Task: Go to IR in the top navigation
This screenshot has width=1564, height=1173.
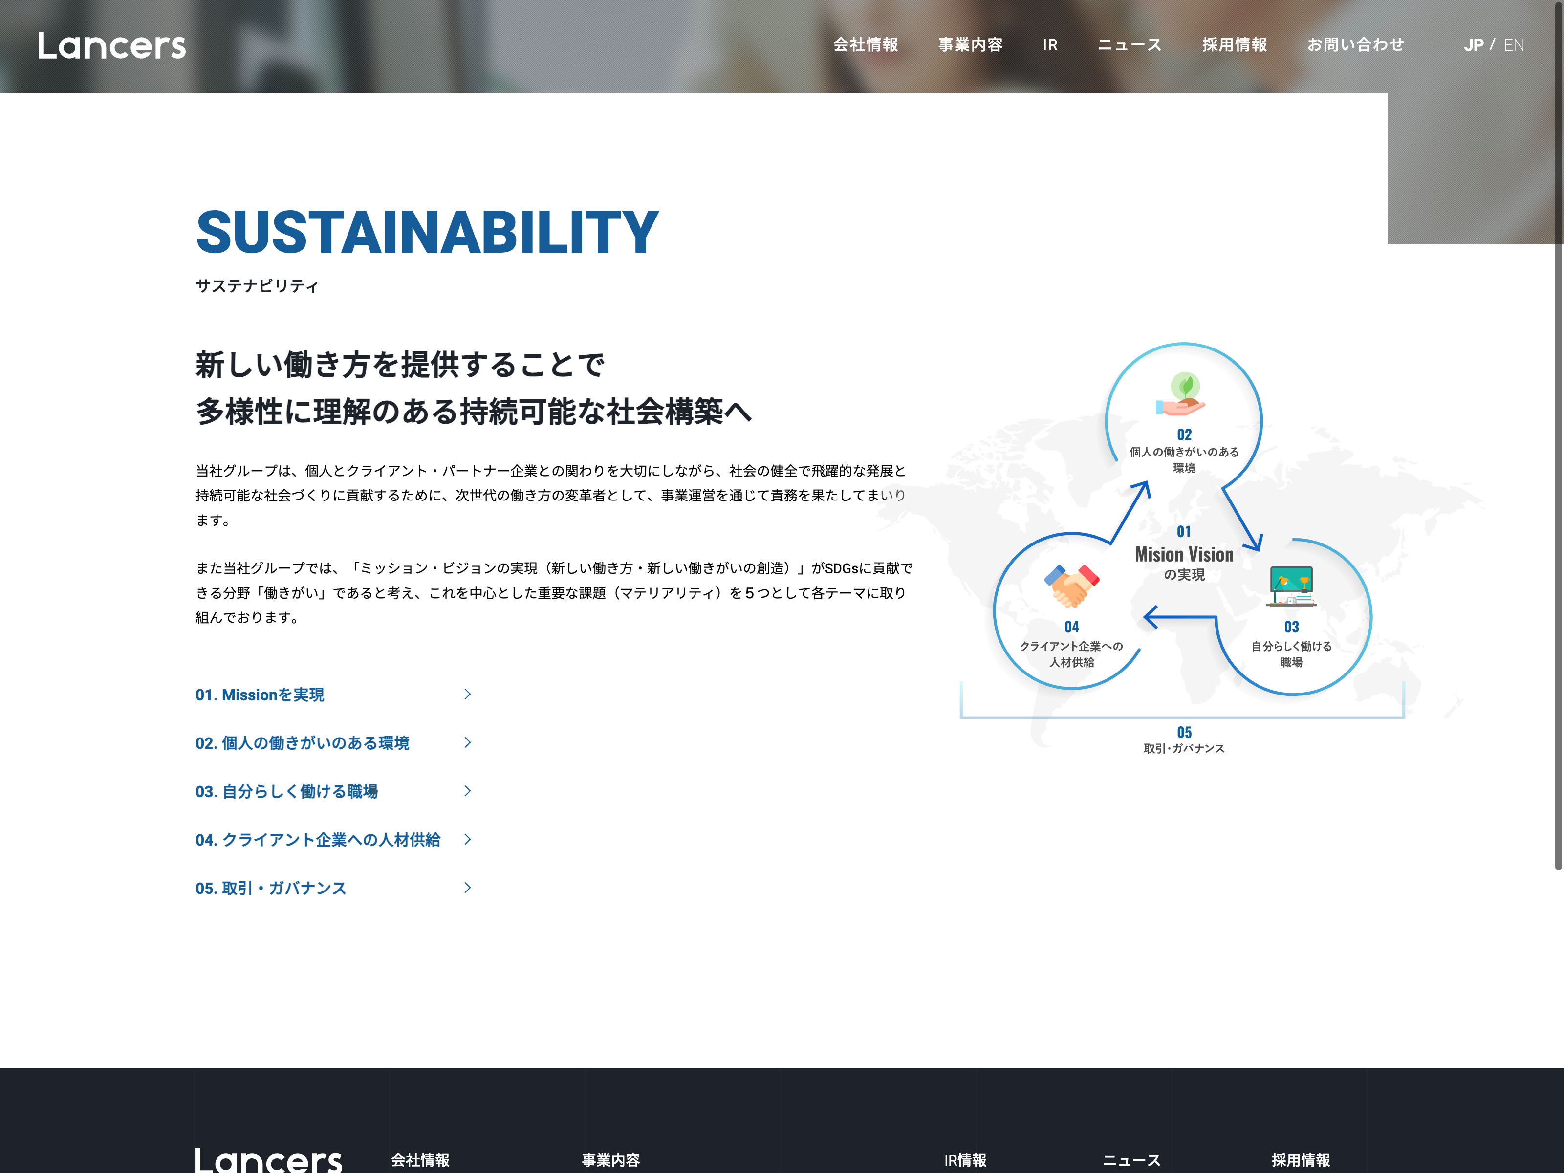Action: (1050, 45)
